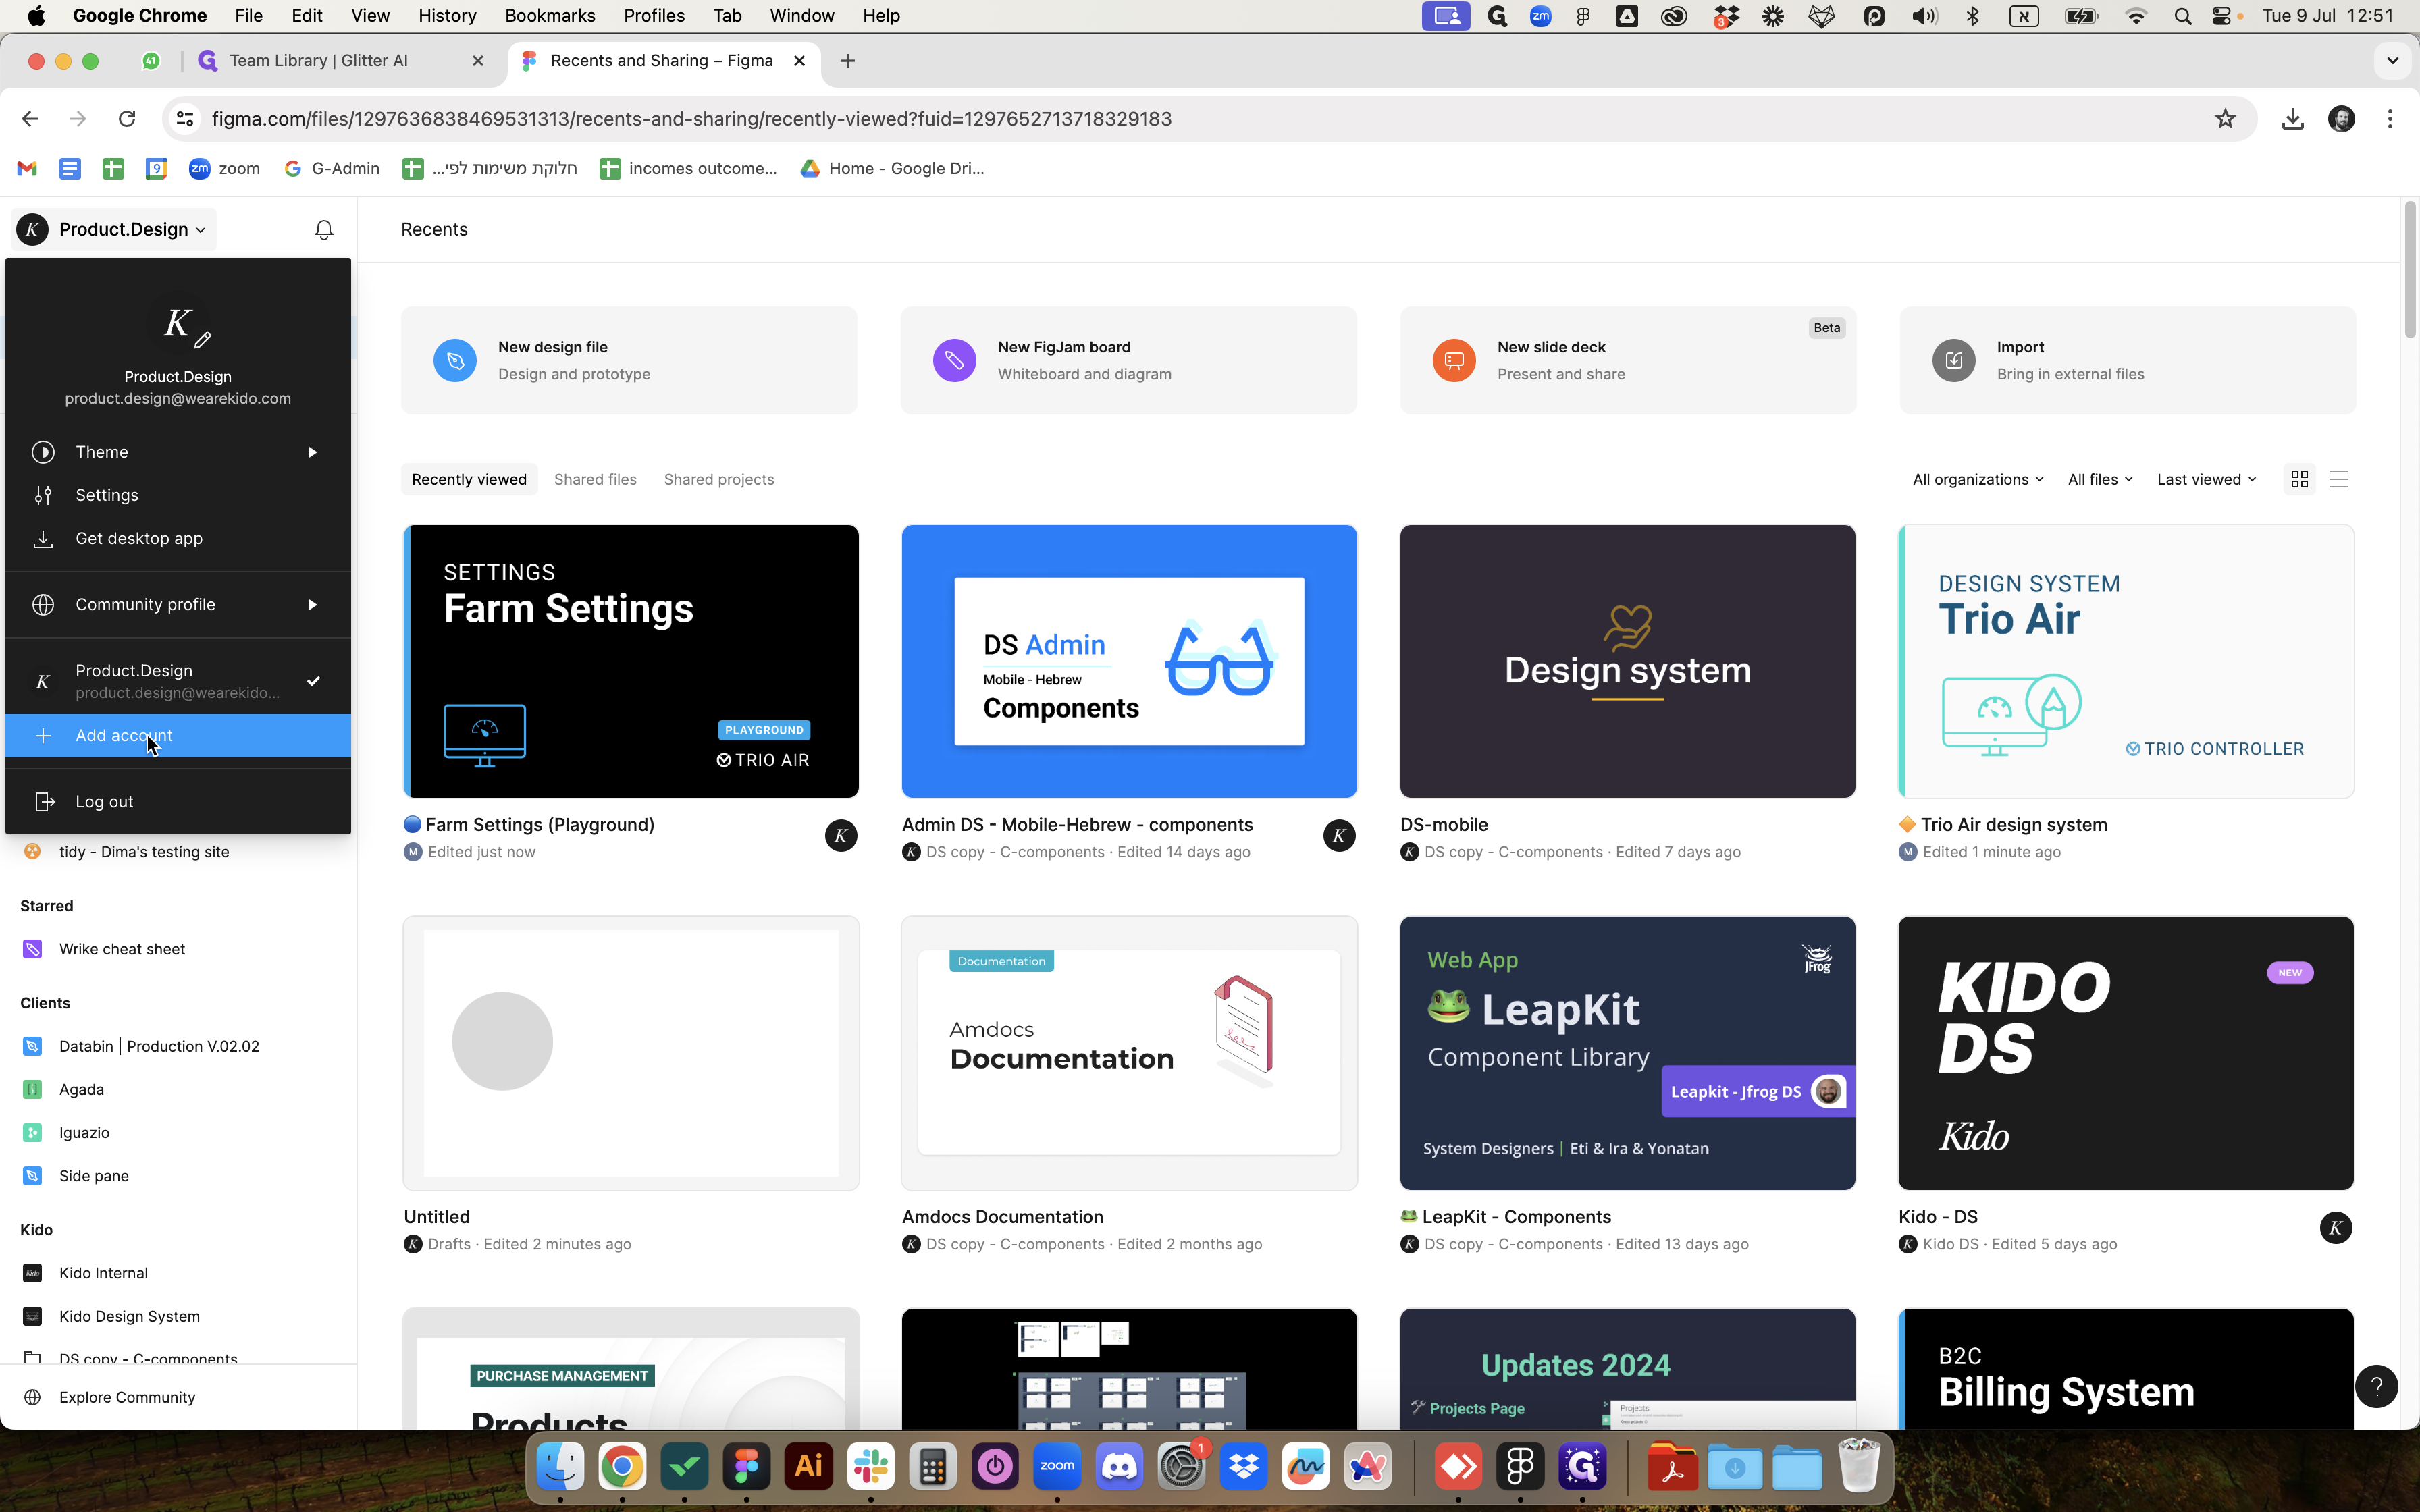The width and height of the screenshot is (2420, 1512).
Task: Edit profile avatar pencil icon
Action: pos(203,340)
